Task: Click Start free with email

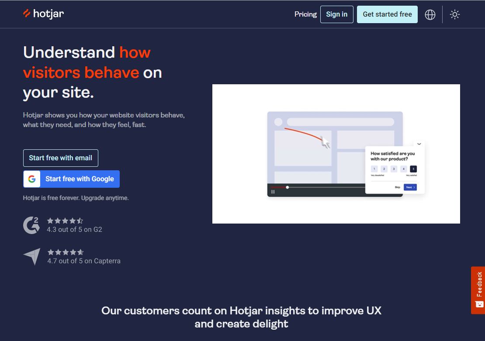Action: click(61, 158)
